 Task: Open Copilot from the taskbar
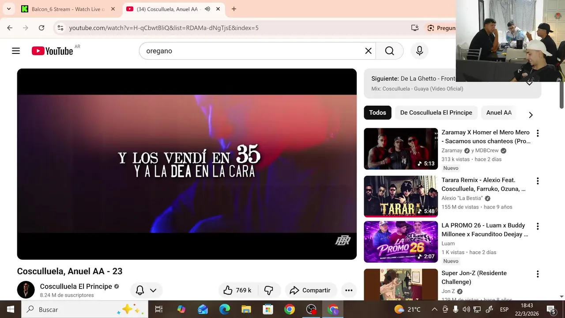[181, 310]
